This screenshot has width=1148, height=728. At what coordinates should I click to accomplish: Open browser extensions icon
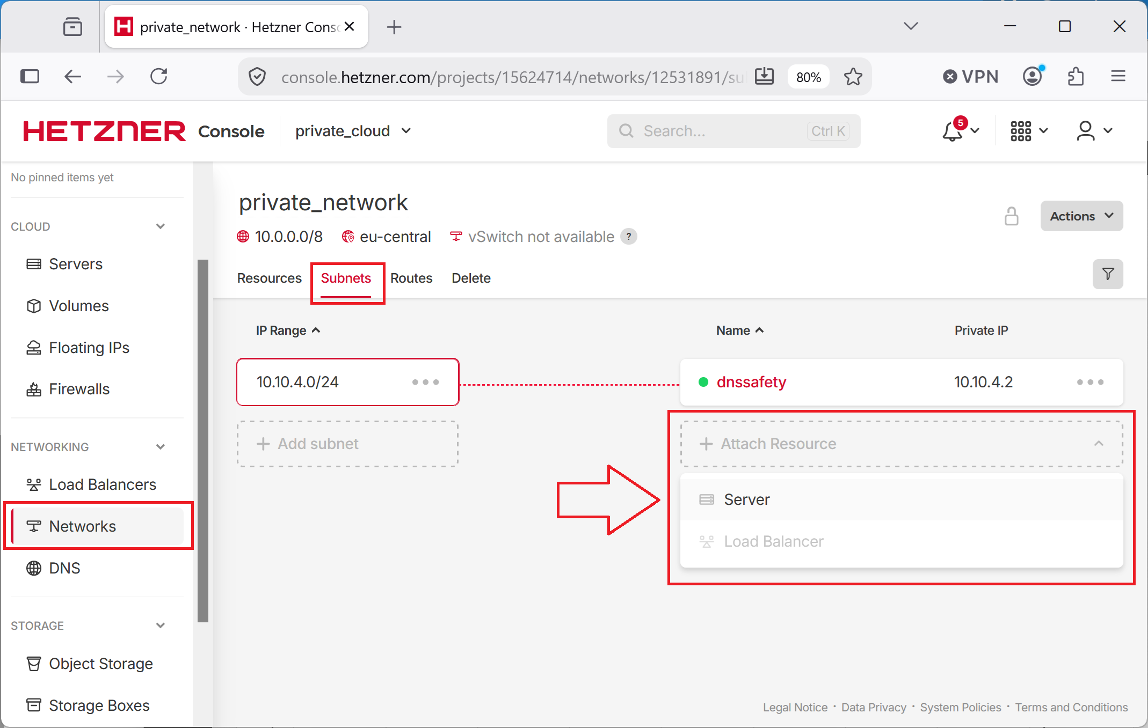(1076, 77)
